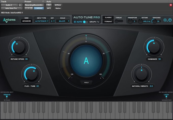
Task: Click the Humanize value 50
Action: click(x=160, y=59)
